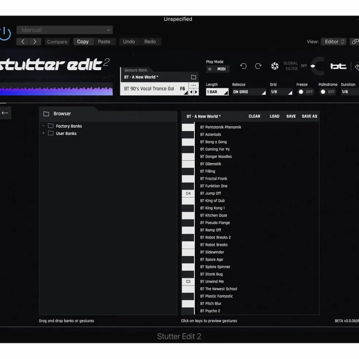Select the BT Splate Spinner gesture

tap(215, 267)
